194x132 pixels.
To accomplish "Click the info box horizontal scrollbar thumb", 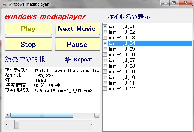I will click(42, 115).
